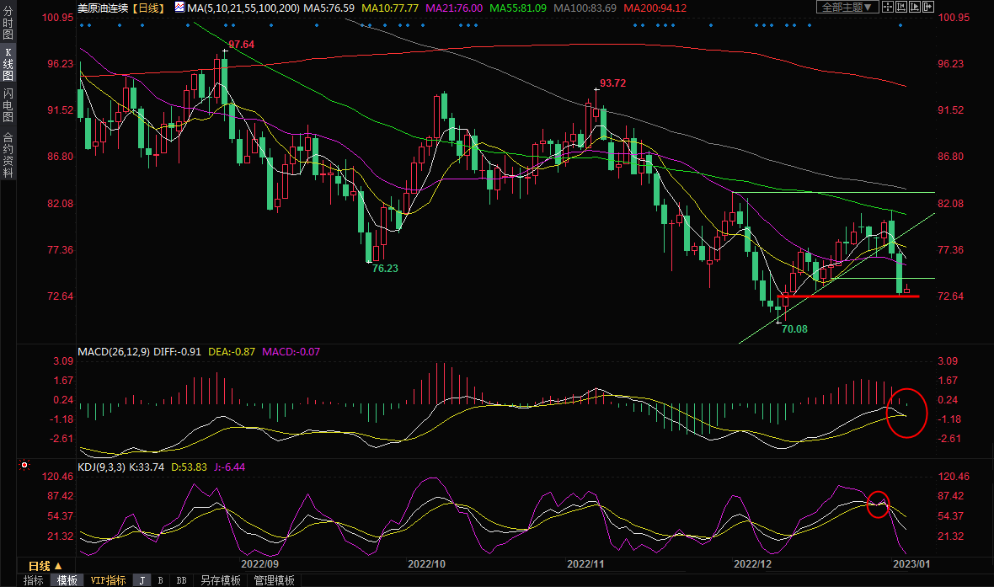Click first small button right of 全部主题

click(888, 7)
